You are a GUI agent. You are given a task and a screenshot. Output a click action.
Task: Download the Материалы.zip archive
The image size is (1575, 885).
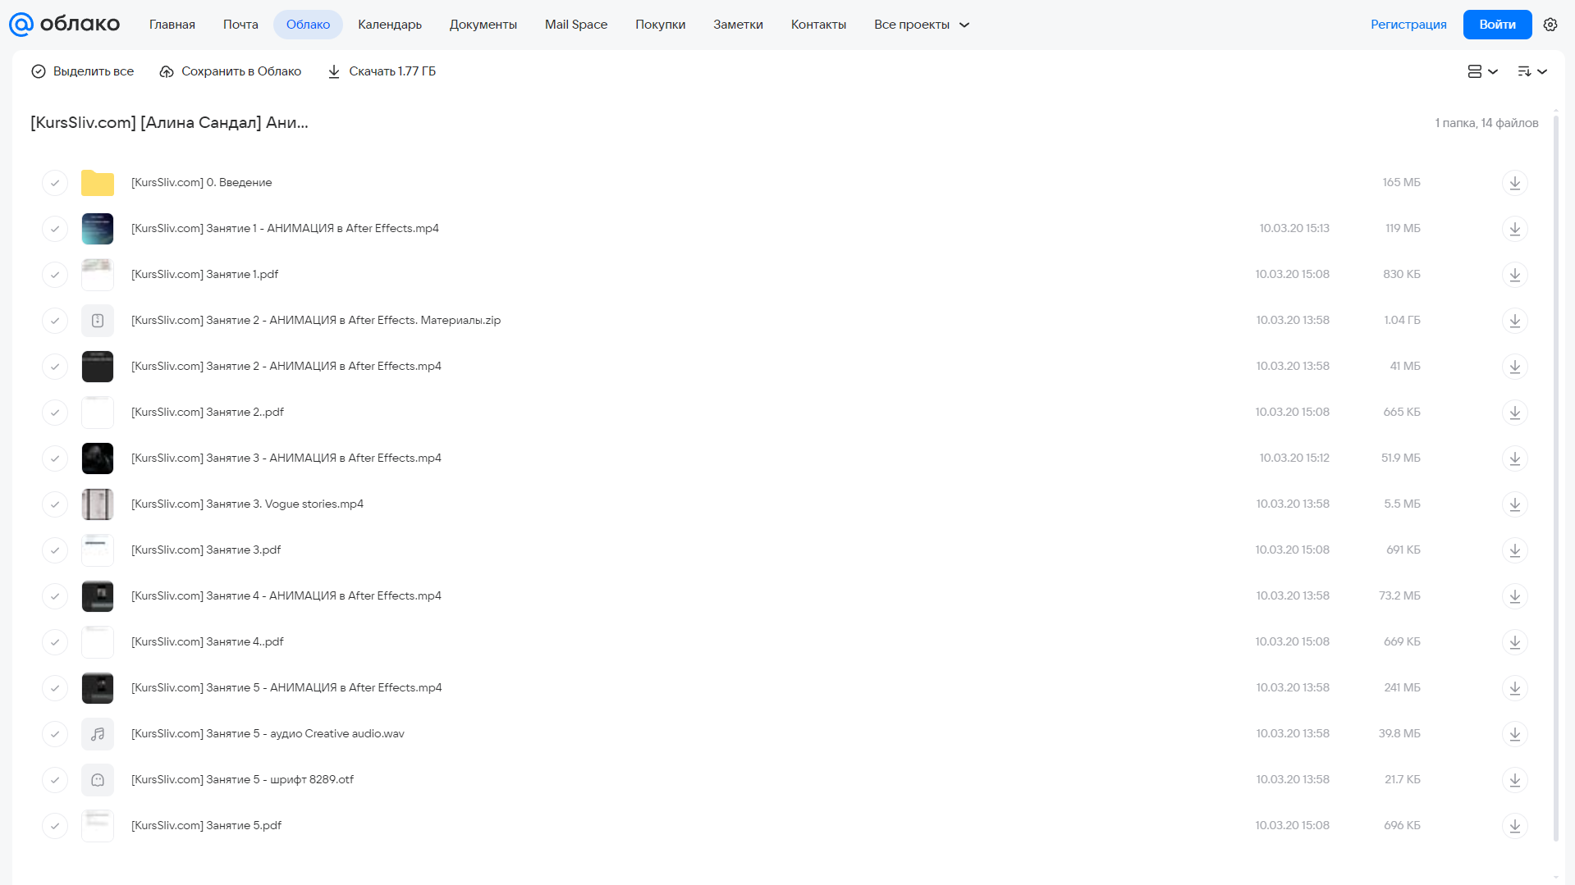point(1515,321)
